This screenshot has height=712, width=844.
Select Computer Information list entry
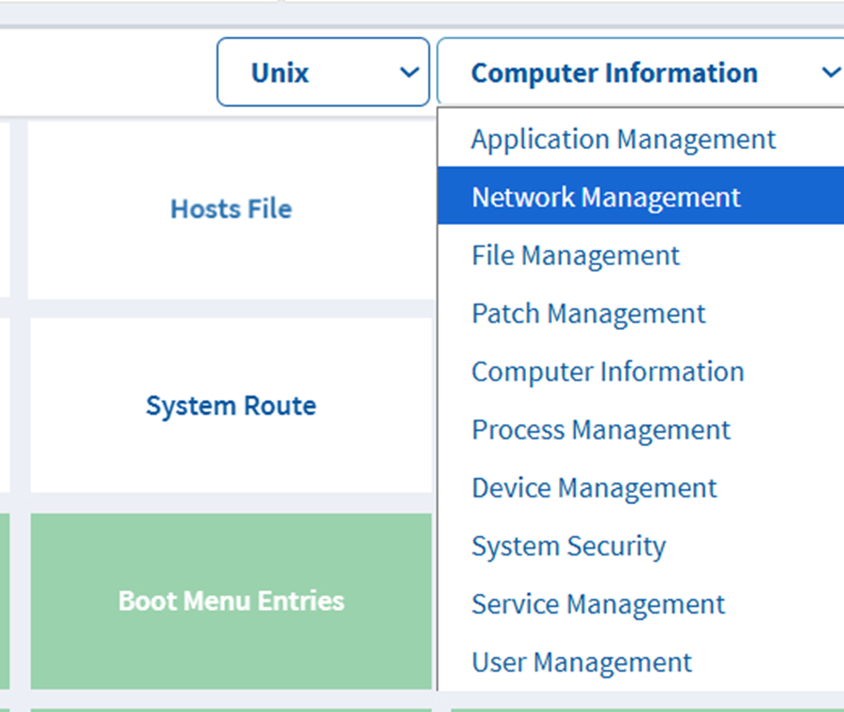click(608, 372)
